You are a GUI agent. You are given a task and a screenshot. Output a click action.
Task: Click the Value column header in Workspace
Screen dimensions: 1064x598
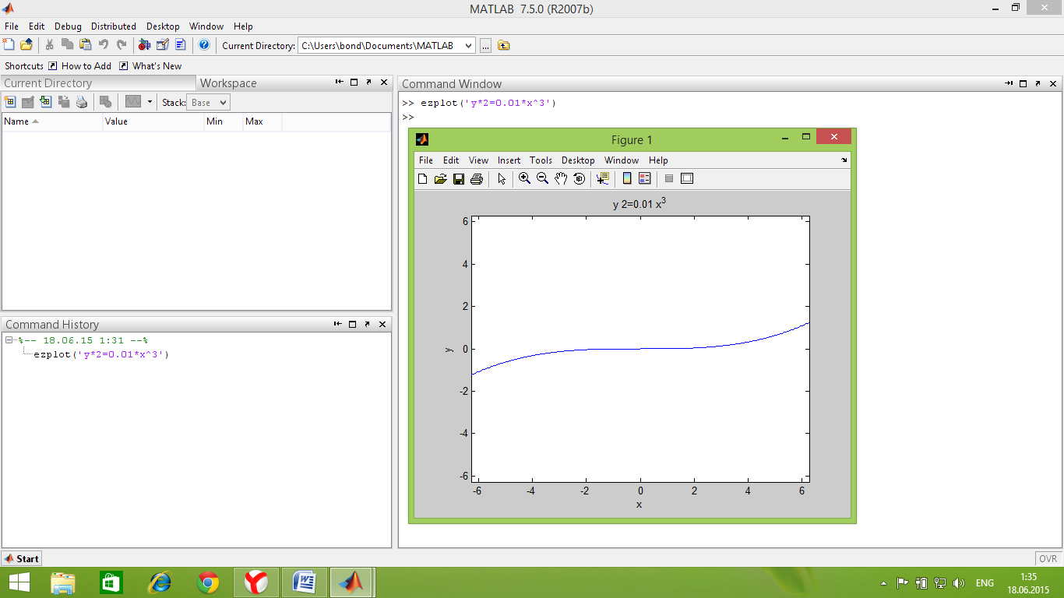[x=153, y=121]
